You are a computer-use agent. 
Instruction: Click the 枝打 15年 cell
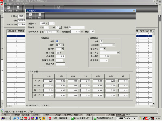coord(61,95)
